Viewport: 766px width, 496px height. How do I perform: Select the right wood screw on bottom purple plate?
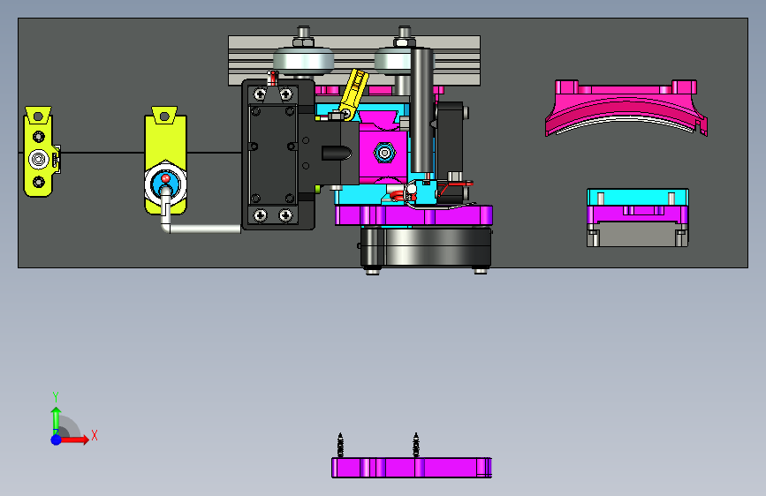[416, 445]
